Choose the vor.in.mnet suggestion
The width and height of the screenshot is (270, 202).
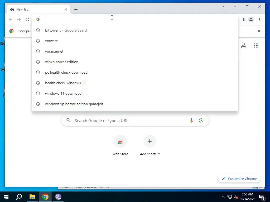click(x=135, y=51)
